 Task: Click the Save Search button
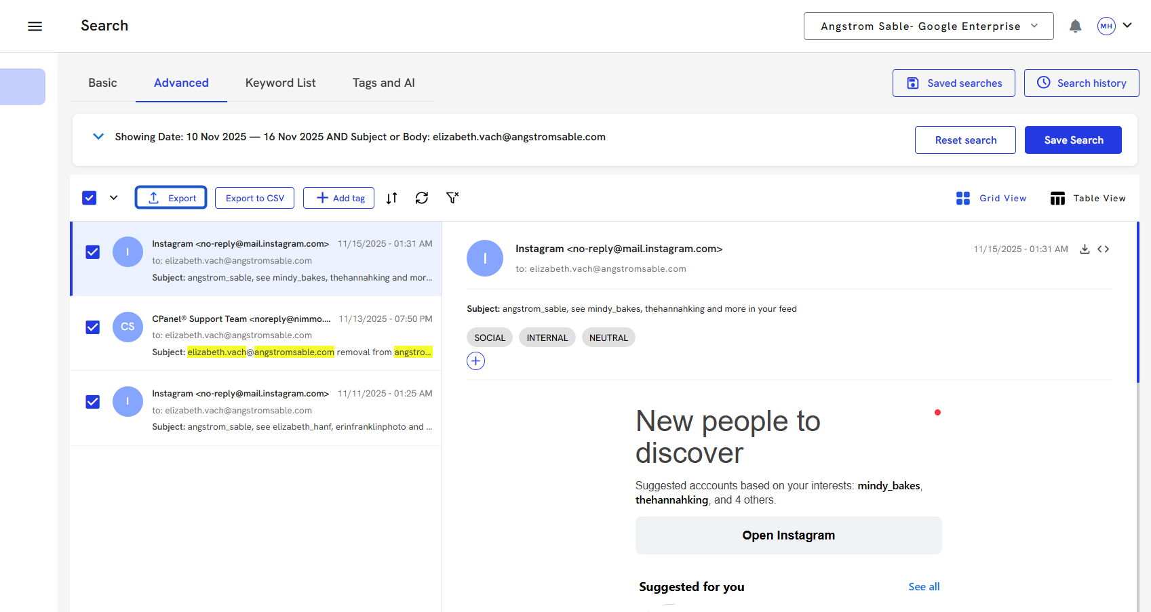(1073, 140)
